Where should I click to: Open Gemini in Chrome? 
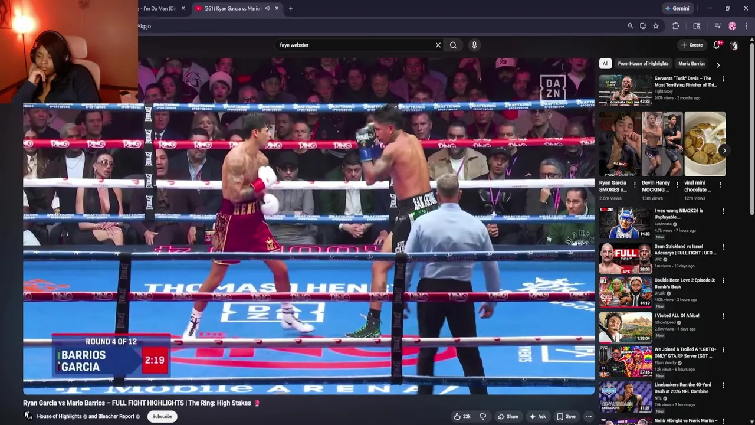pos(677,8)
